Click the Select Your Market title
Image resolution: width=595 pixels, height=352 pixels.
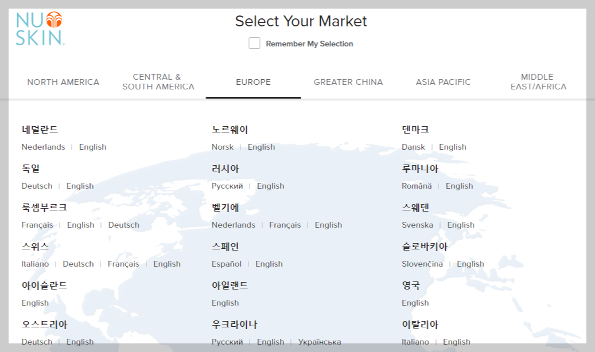pyautogui.click(x=301, y=21)
